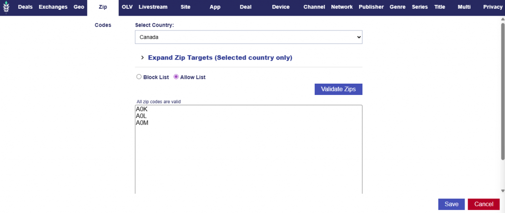Cancel the zip targeting changes
Screen dimensions: 505x213
pyautogui.click(x=483, y=204)
